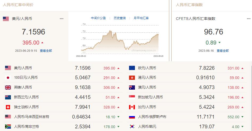
Task: Click the Japan flag icon in rate list
Action: click(8, 78)
